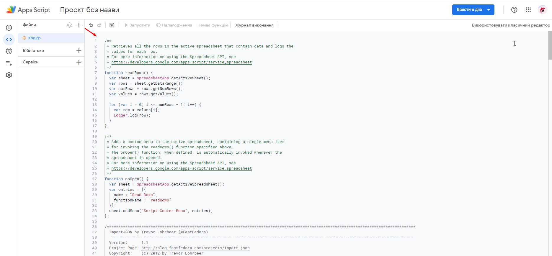Open the help question mark icon
Image resolution: width=552 pixels, height=256 pixels.
point(514,10)
